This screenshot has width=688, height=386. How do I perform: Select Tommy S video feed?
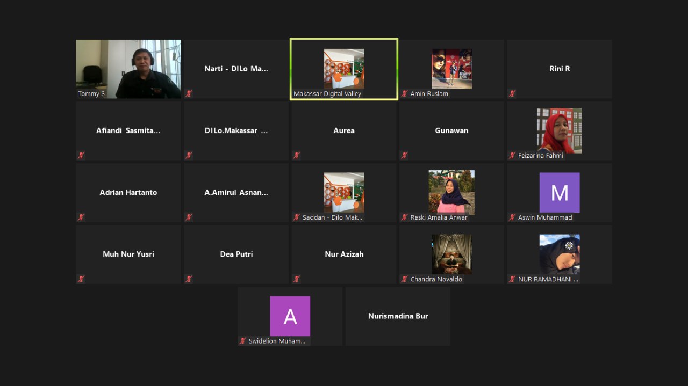128,69
